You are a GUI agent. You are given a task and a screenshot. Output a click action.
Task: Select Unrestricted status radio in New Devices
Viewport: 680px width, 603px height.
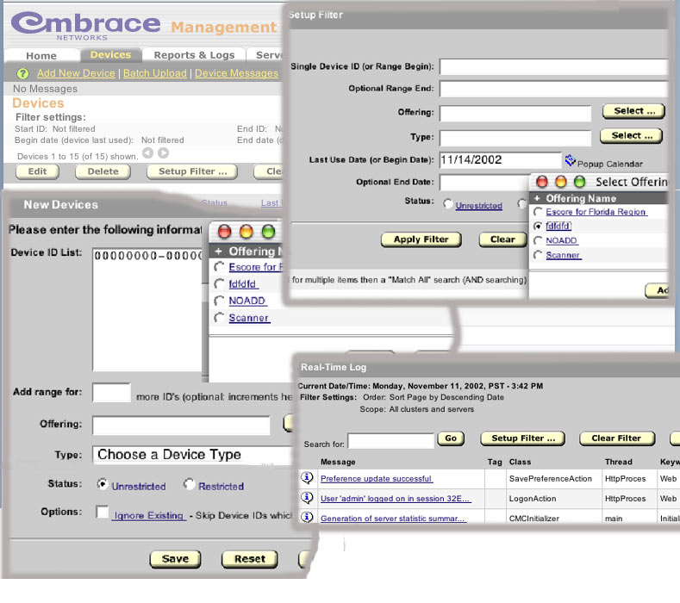tap(103, 483)
